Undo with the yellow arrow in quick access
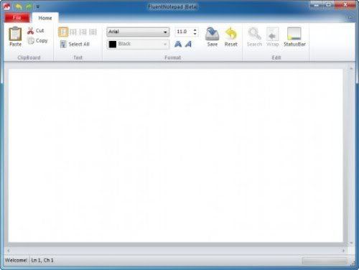 click(18, 6)
